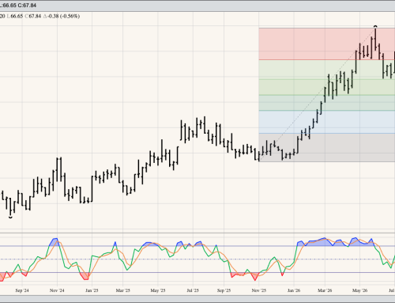Select the gray Fibonacci retracement bottom zone
Viewport: 395px width, 303px height.
click(327, 147)
